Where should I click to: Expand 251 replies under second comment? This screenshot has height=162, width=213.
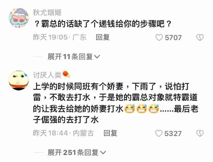[77, 153]
